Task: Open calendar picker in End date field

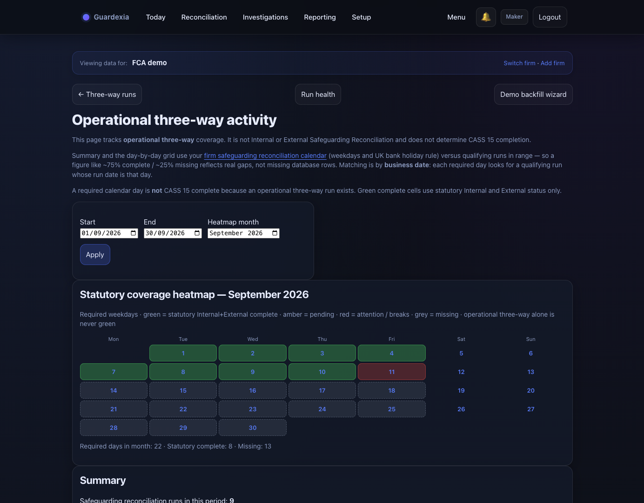Action: click(197, 233)
